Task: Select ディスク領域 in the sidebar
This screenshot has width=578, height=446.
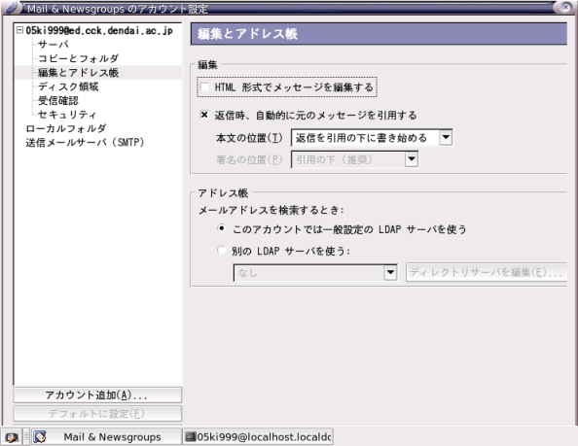Action: [68, 86]
